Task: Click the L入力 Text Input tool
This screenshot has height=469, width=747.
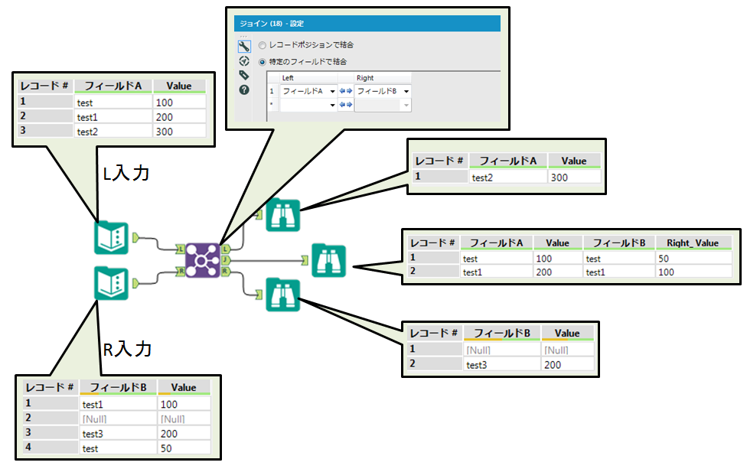Action: coord(111,237)
